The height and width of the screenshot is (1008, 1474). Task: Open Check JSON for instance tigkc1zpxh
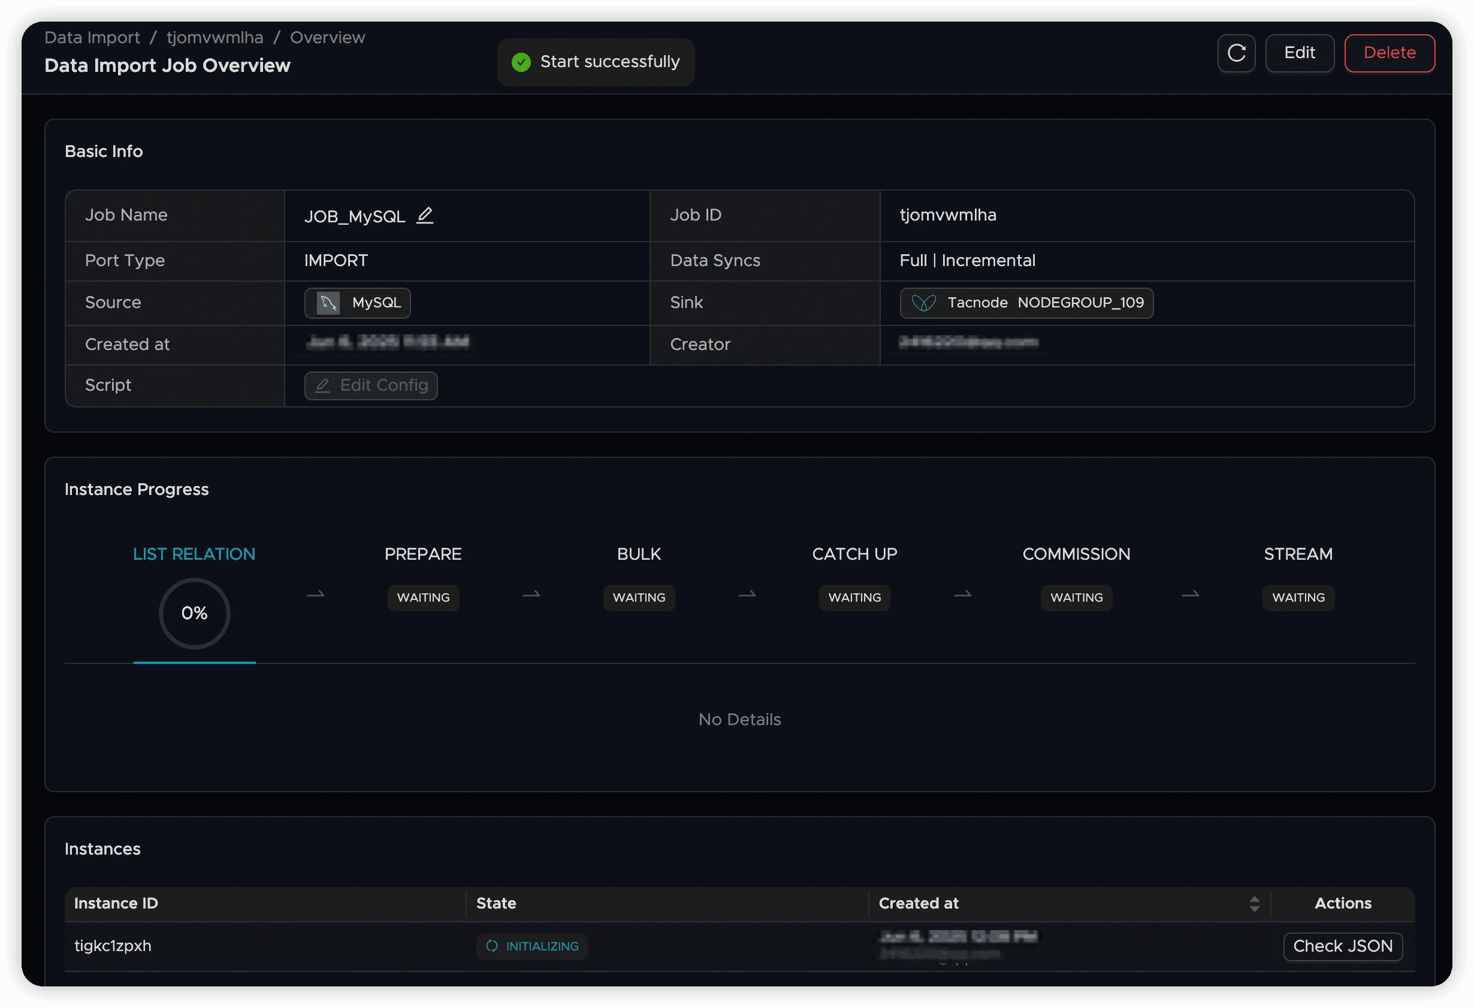[1342, 946]
